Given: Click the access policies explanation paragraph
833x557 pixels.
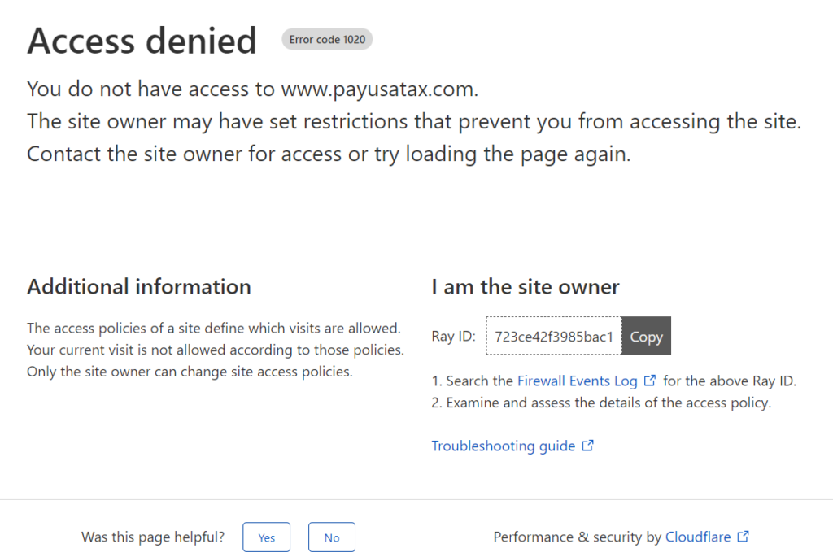Looking at the screenshot, I should point(215,350).
